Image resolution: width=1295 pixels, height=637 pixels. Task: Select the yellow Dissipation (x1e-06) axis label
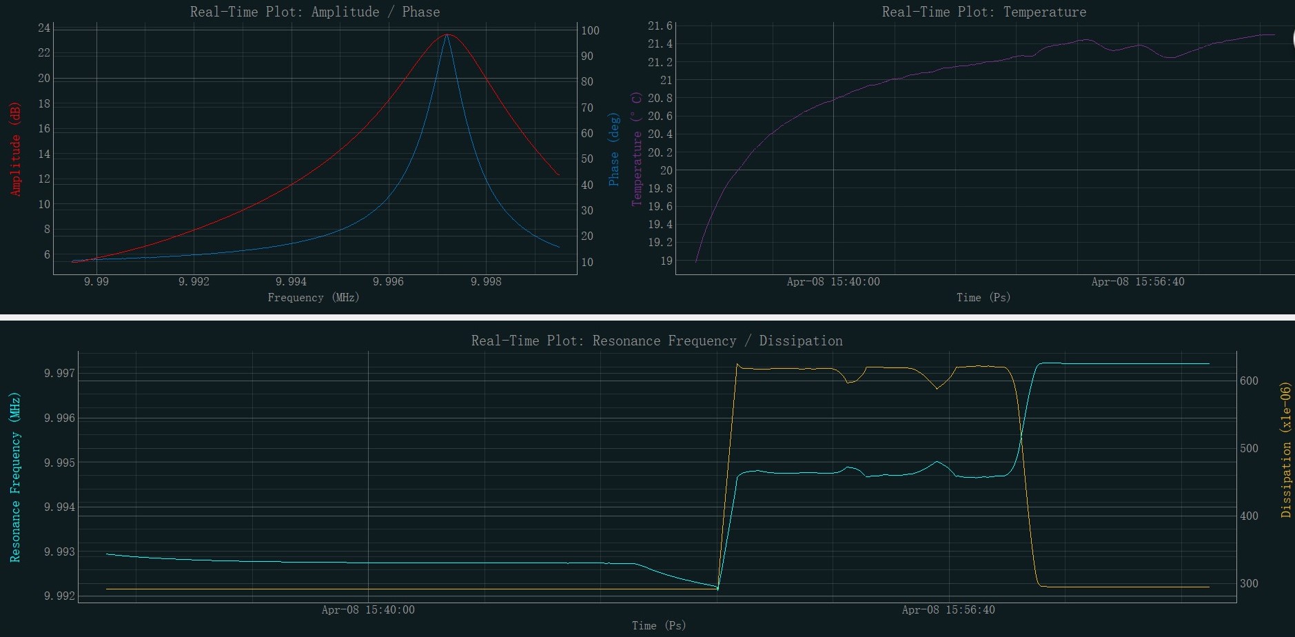1285,451
